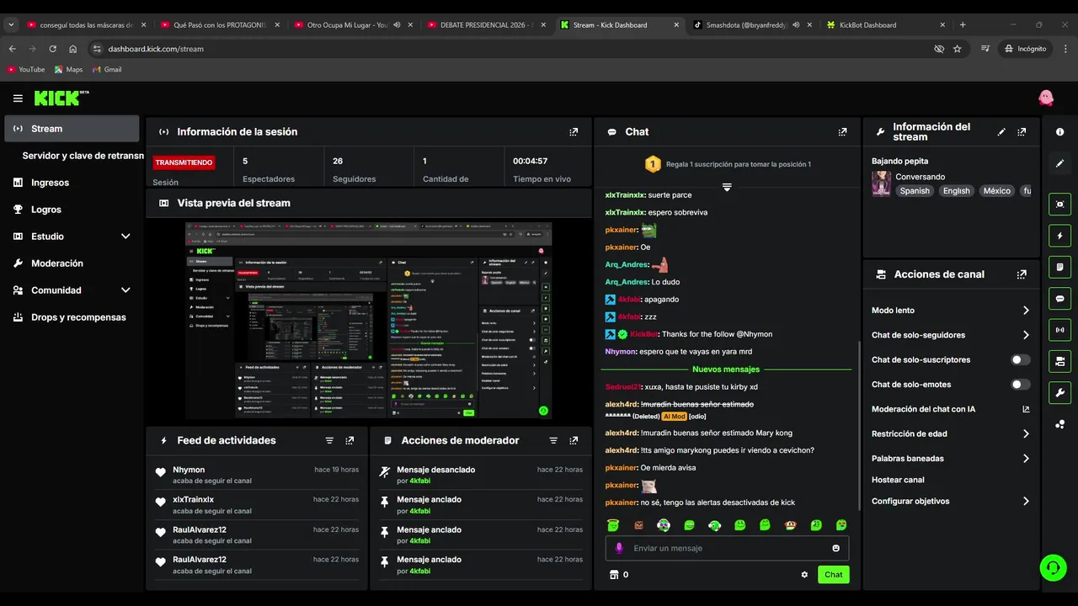Click the Chrome reload button
Image resolution: width=1078 pixels, height=606 pixels.
click(52, 49)
